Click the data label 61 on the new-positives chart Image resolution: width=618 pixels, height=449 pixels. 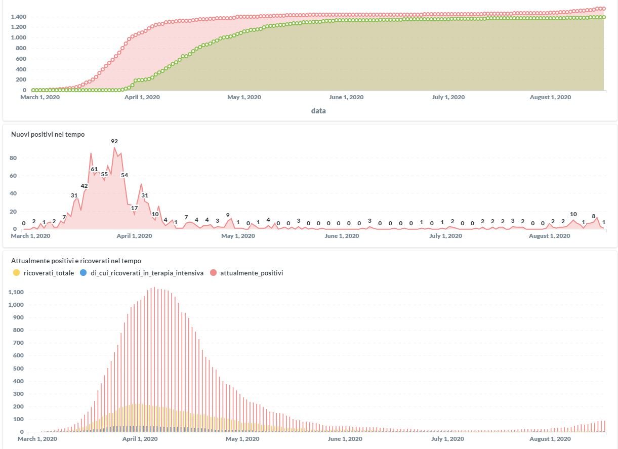(x=94, y=169)
